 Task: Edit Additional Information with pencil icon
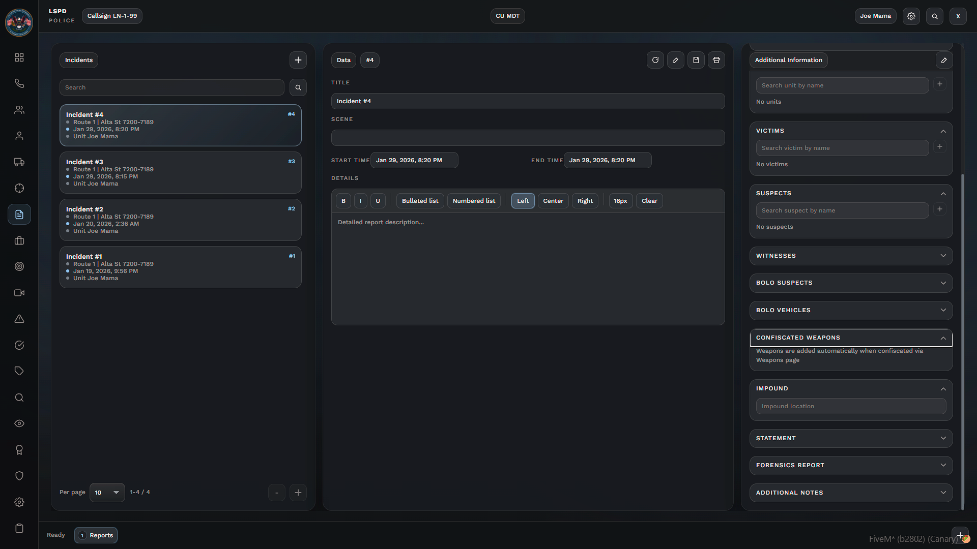pos(944,60)
